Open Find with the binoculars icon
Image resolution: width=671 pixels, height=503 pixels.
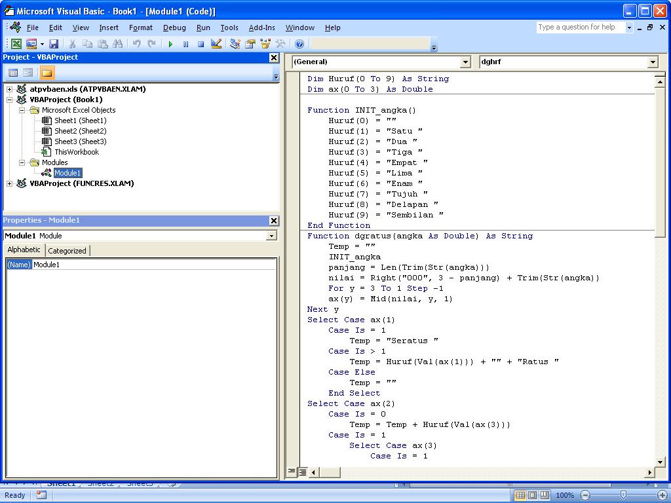click(118, 44)
